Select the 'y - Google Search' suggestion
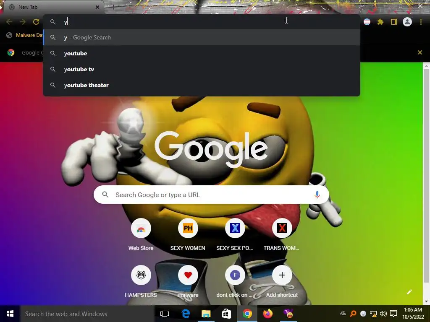This screenshot has width=430, height=322. click(x=202, y=37)
